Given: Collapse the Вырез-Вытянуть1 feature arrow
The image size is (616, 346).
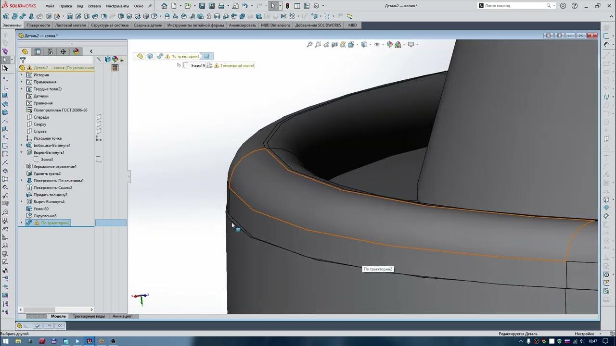Looking at the screenshot, I should [x=21, y=152].
